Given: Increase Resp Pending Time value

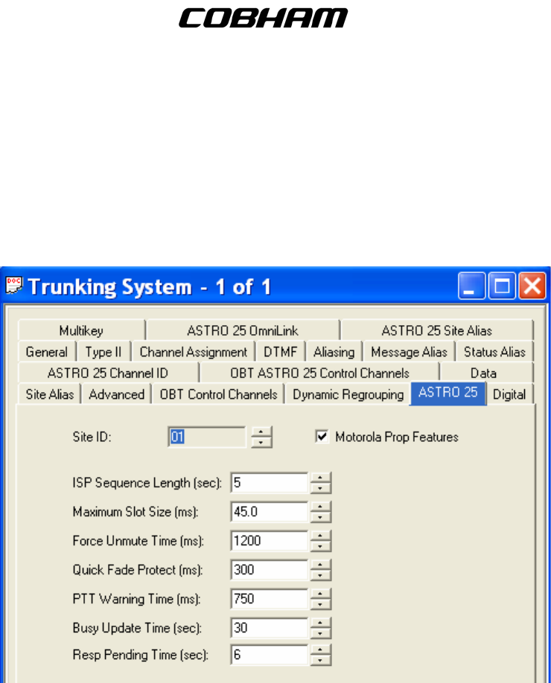Looking at the screenshot, I should (320, 650).
